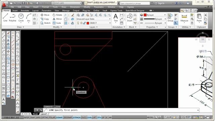This screenshot has width=215, height=121.
Task: Switch to the Model tab
Action: pyautogui.click(x=35, y=114)
